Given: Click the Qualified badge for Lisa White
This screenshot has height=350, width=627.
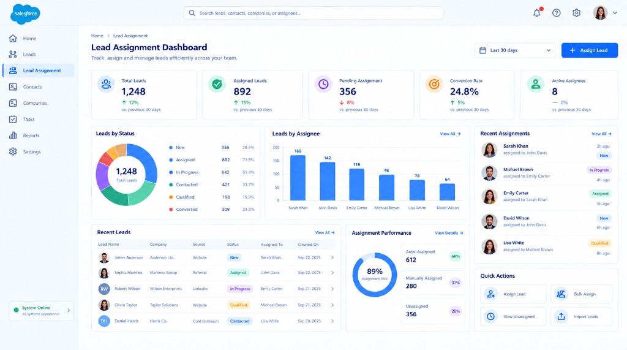Looking at the screenshot, I should point(599,243).
